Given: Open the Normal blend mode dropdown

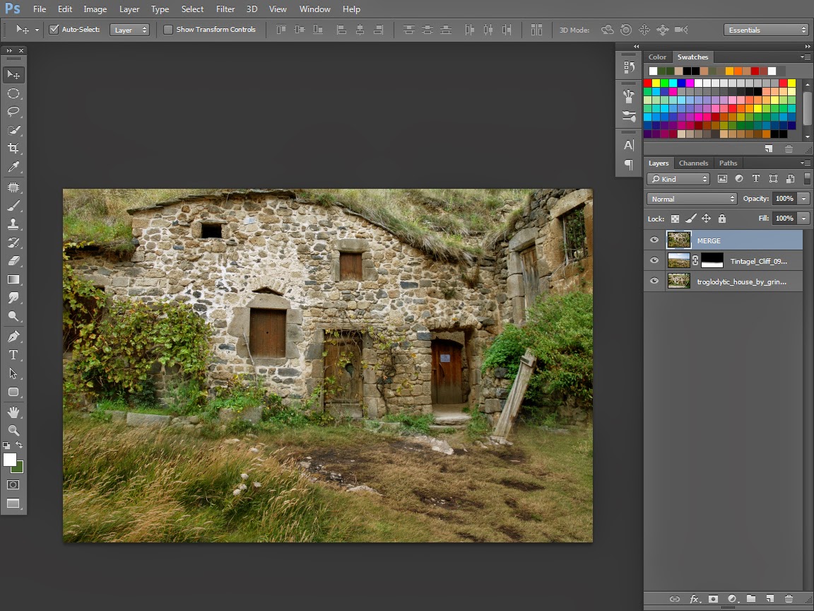Looking at the screenshot, I should tap(692, 199).
